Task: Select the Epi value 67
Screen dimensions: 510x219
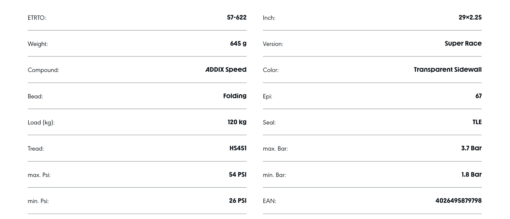Action: pos(478,96)
